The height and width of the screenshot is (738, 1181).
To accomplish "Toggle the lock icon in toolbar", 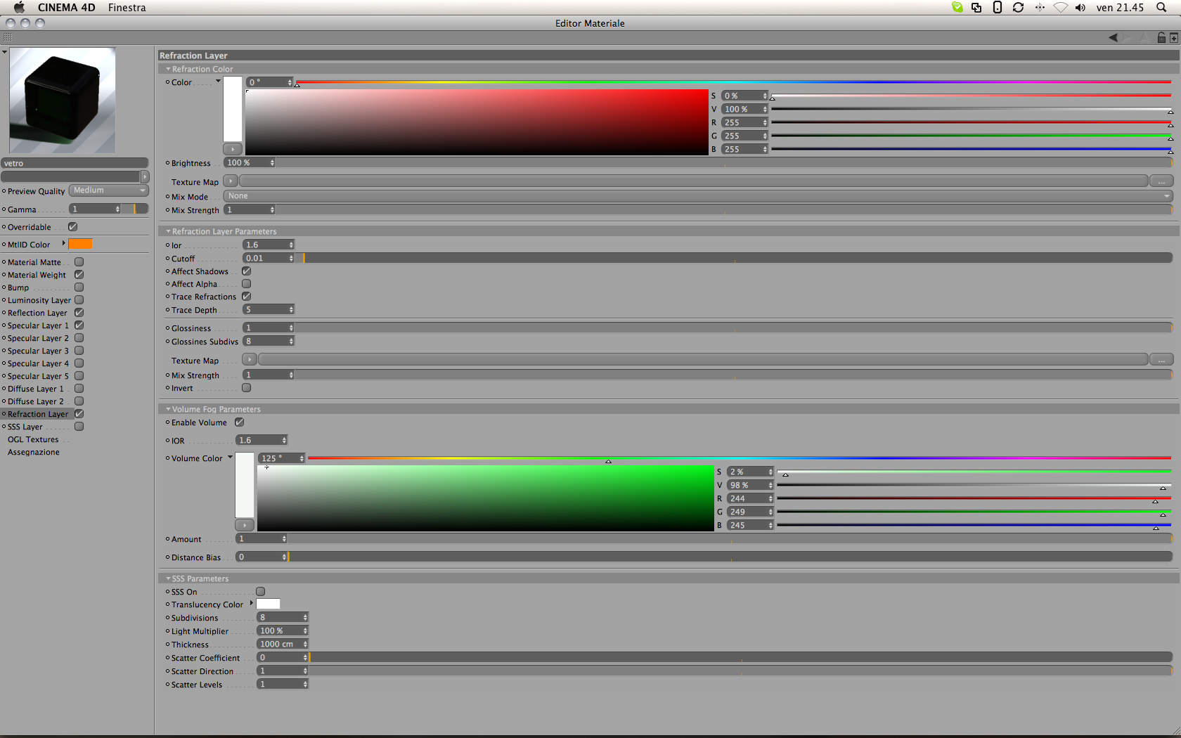I will point(1161,38).
